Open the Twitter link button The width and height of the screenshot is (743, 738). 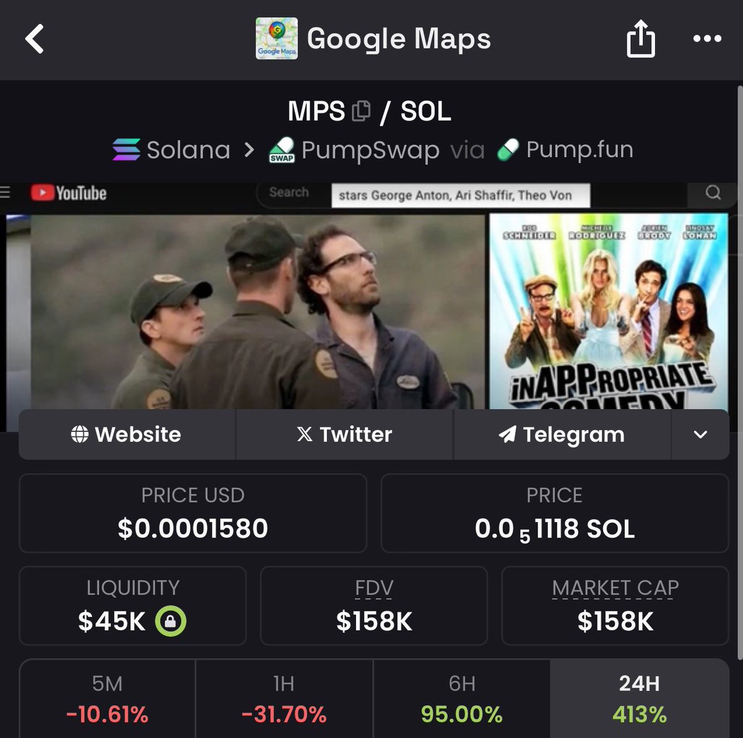(x=344, y=434)
